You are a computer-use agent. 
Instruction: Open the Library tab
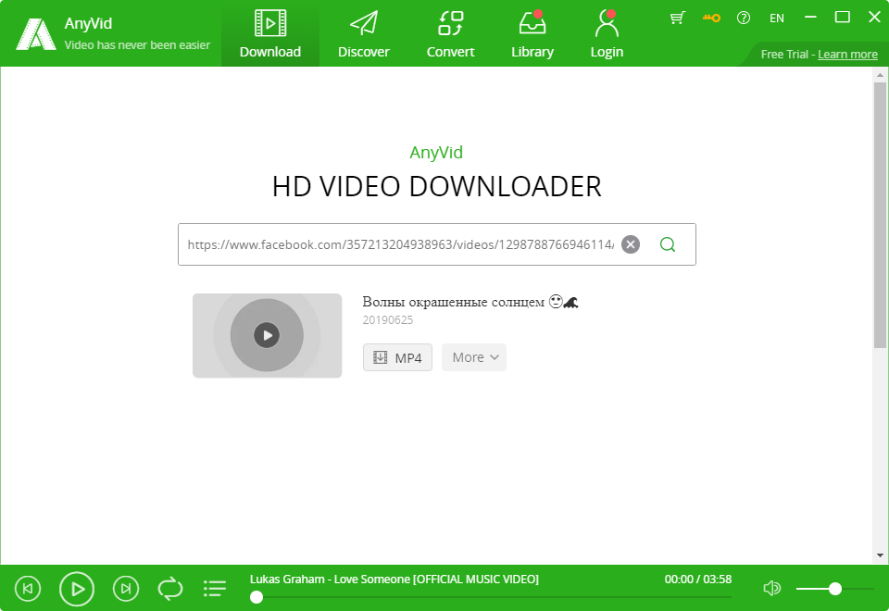[x=532, y=33]
